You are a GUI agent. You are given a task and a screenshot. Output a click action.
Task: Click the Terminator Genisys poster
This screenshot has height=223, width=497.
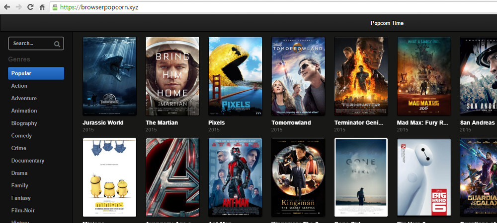pyautogui.click(x=361, y=76)
